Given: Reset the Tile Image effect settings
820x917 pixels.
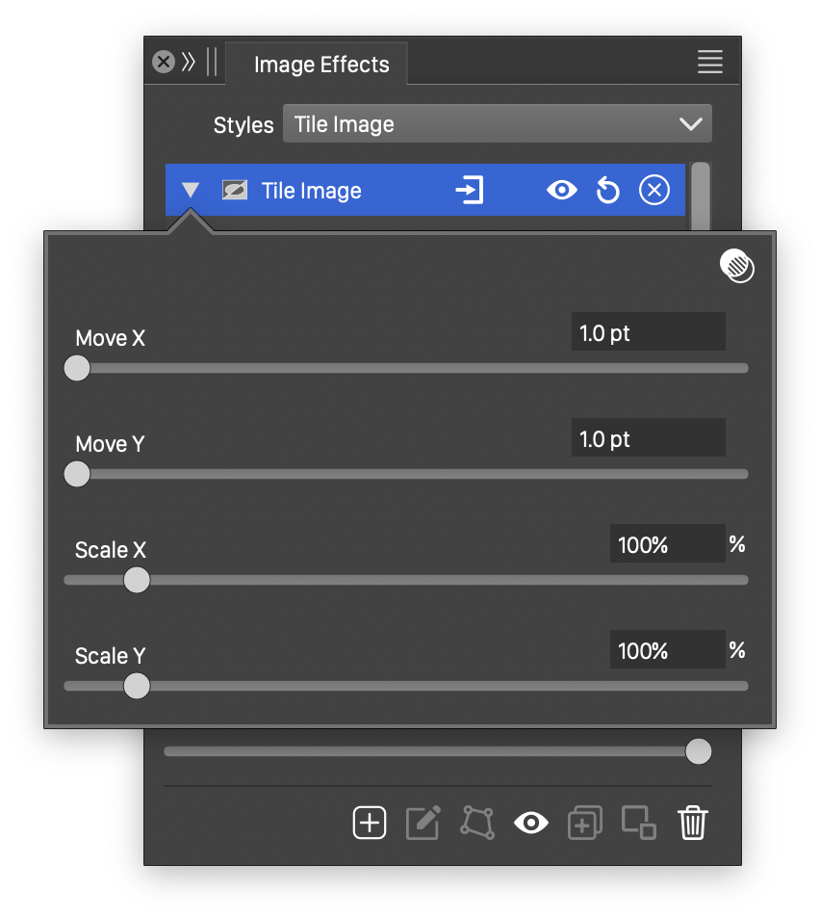Looking at the screenshot, I should [x=607, y=191].
